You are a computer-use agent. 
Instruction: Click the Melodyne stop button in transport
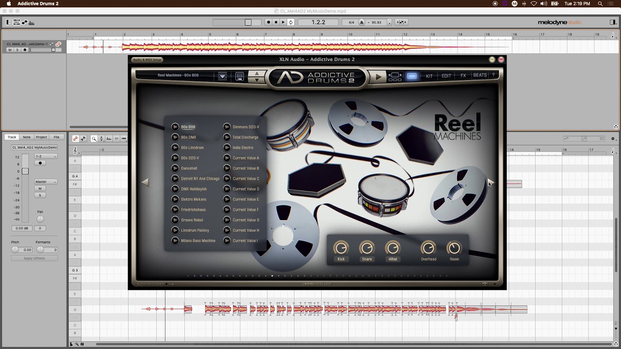[x=276, y=22]
